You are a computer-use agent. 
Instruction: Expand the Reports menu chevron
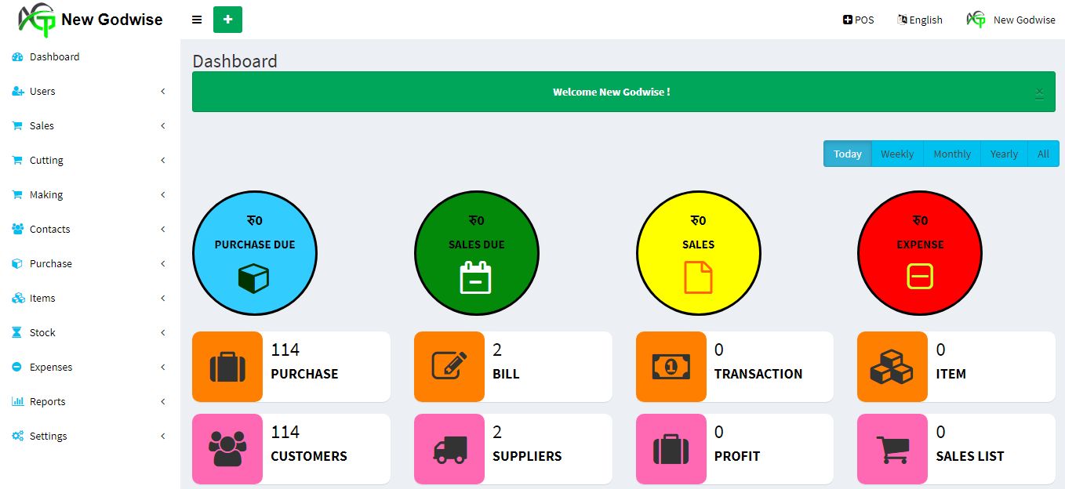tap(163, 401)
